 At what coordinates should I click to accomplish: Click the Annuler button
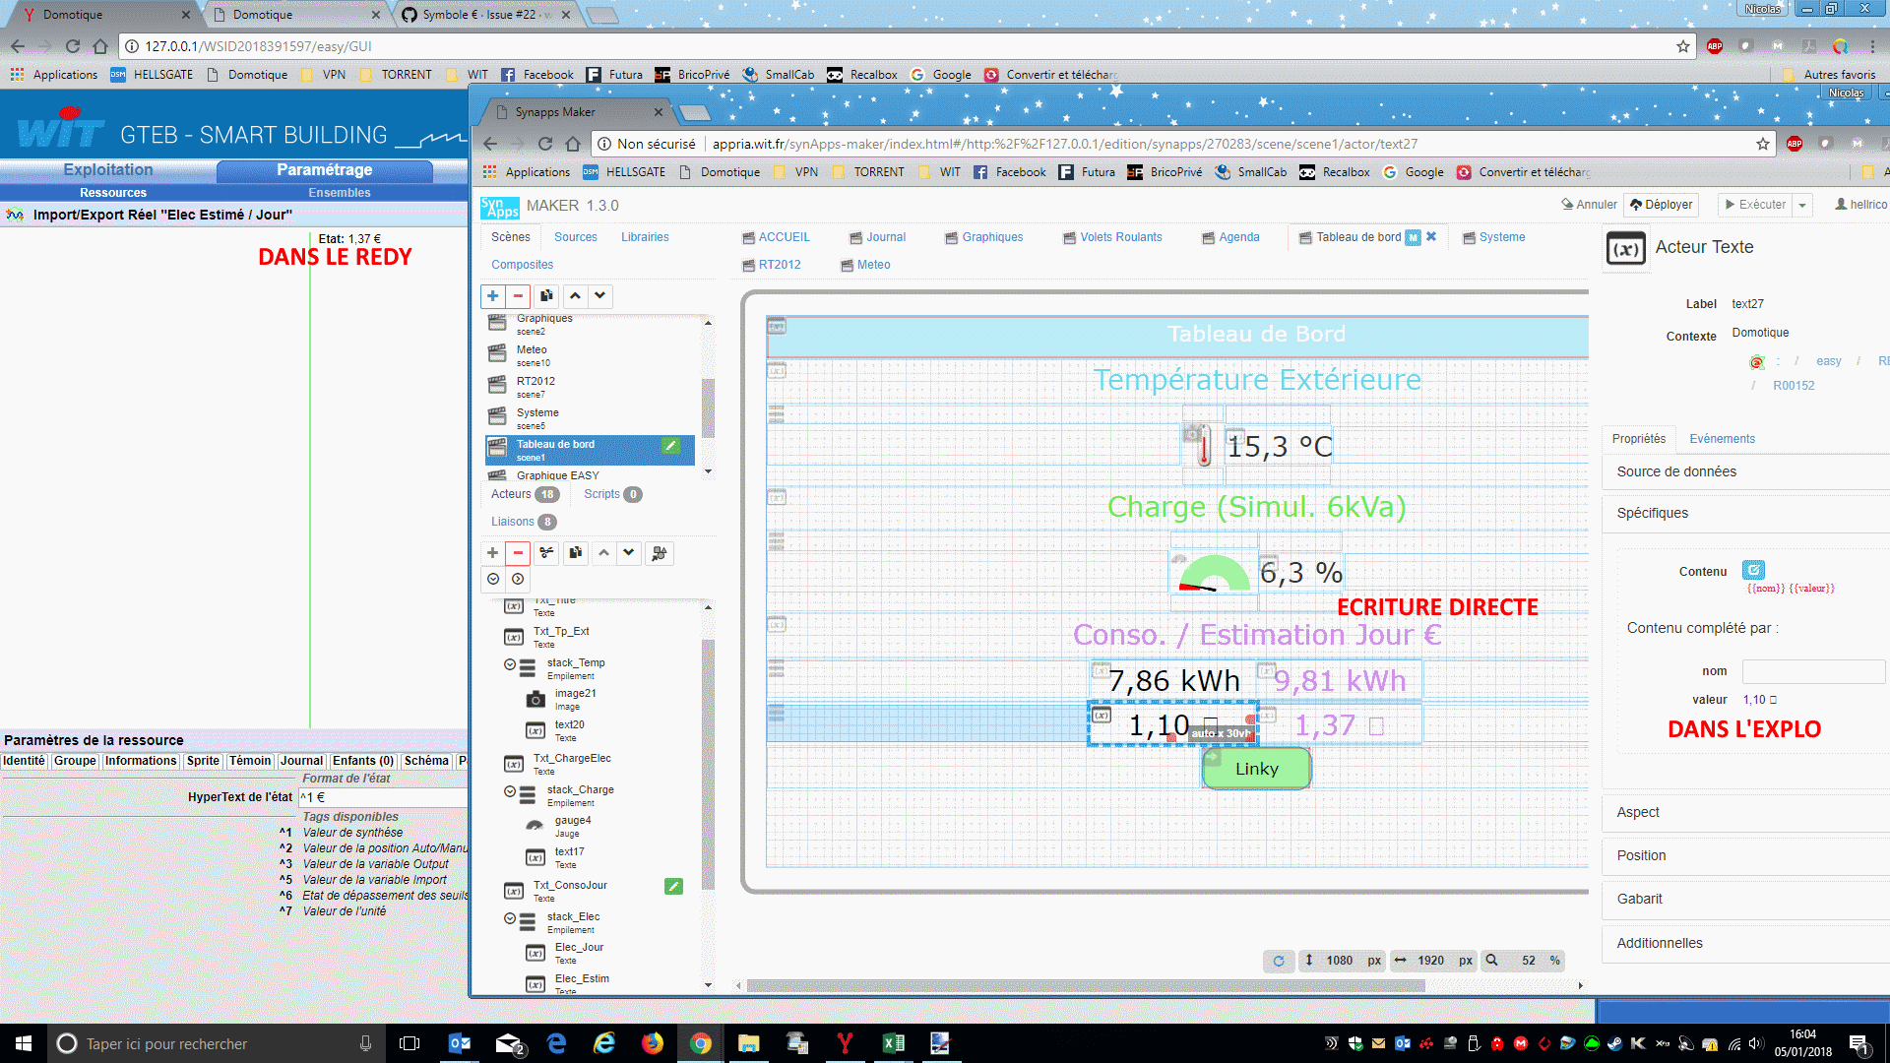(x=1589, y=205)
